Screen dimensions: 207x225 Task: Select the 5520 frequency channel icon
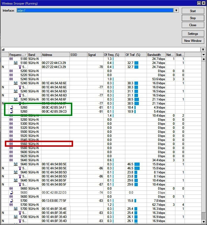click(x=11, y=136)
